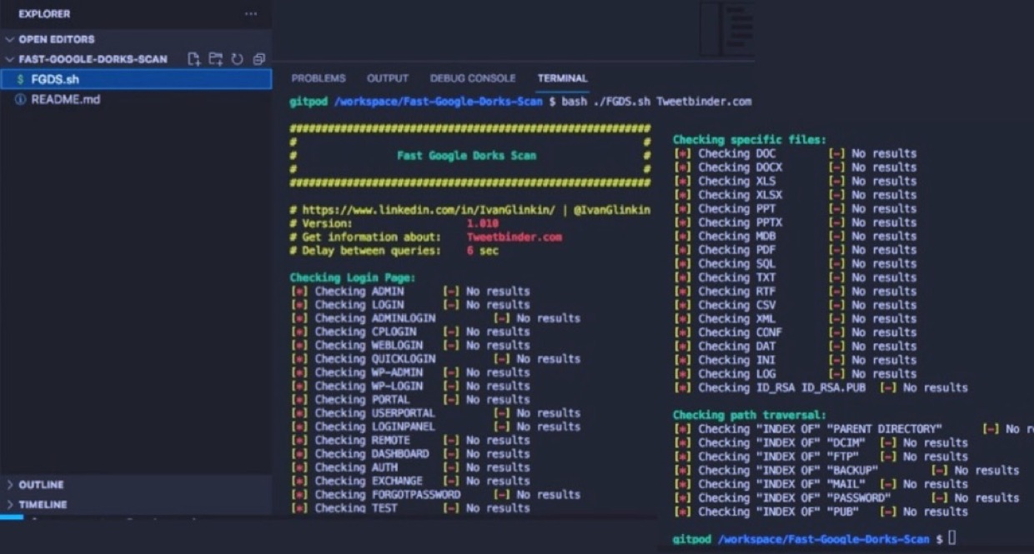Switch to the OUTPUT tab

388,78
